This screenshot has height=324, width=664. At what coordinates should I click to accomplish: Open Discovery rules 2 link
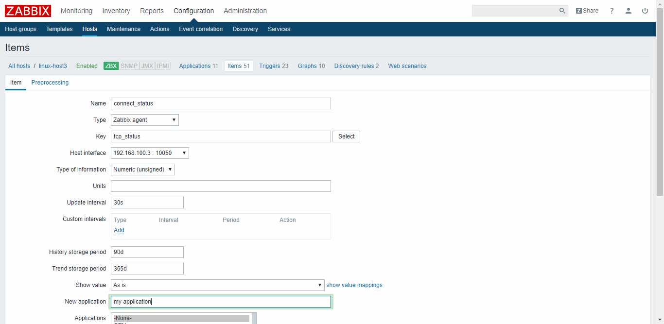(356, 66)
